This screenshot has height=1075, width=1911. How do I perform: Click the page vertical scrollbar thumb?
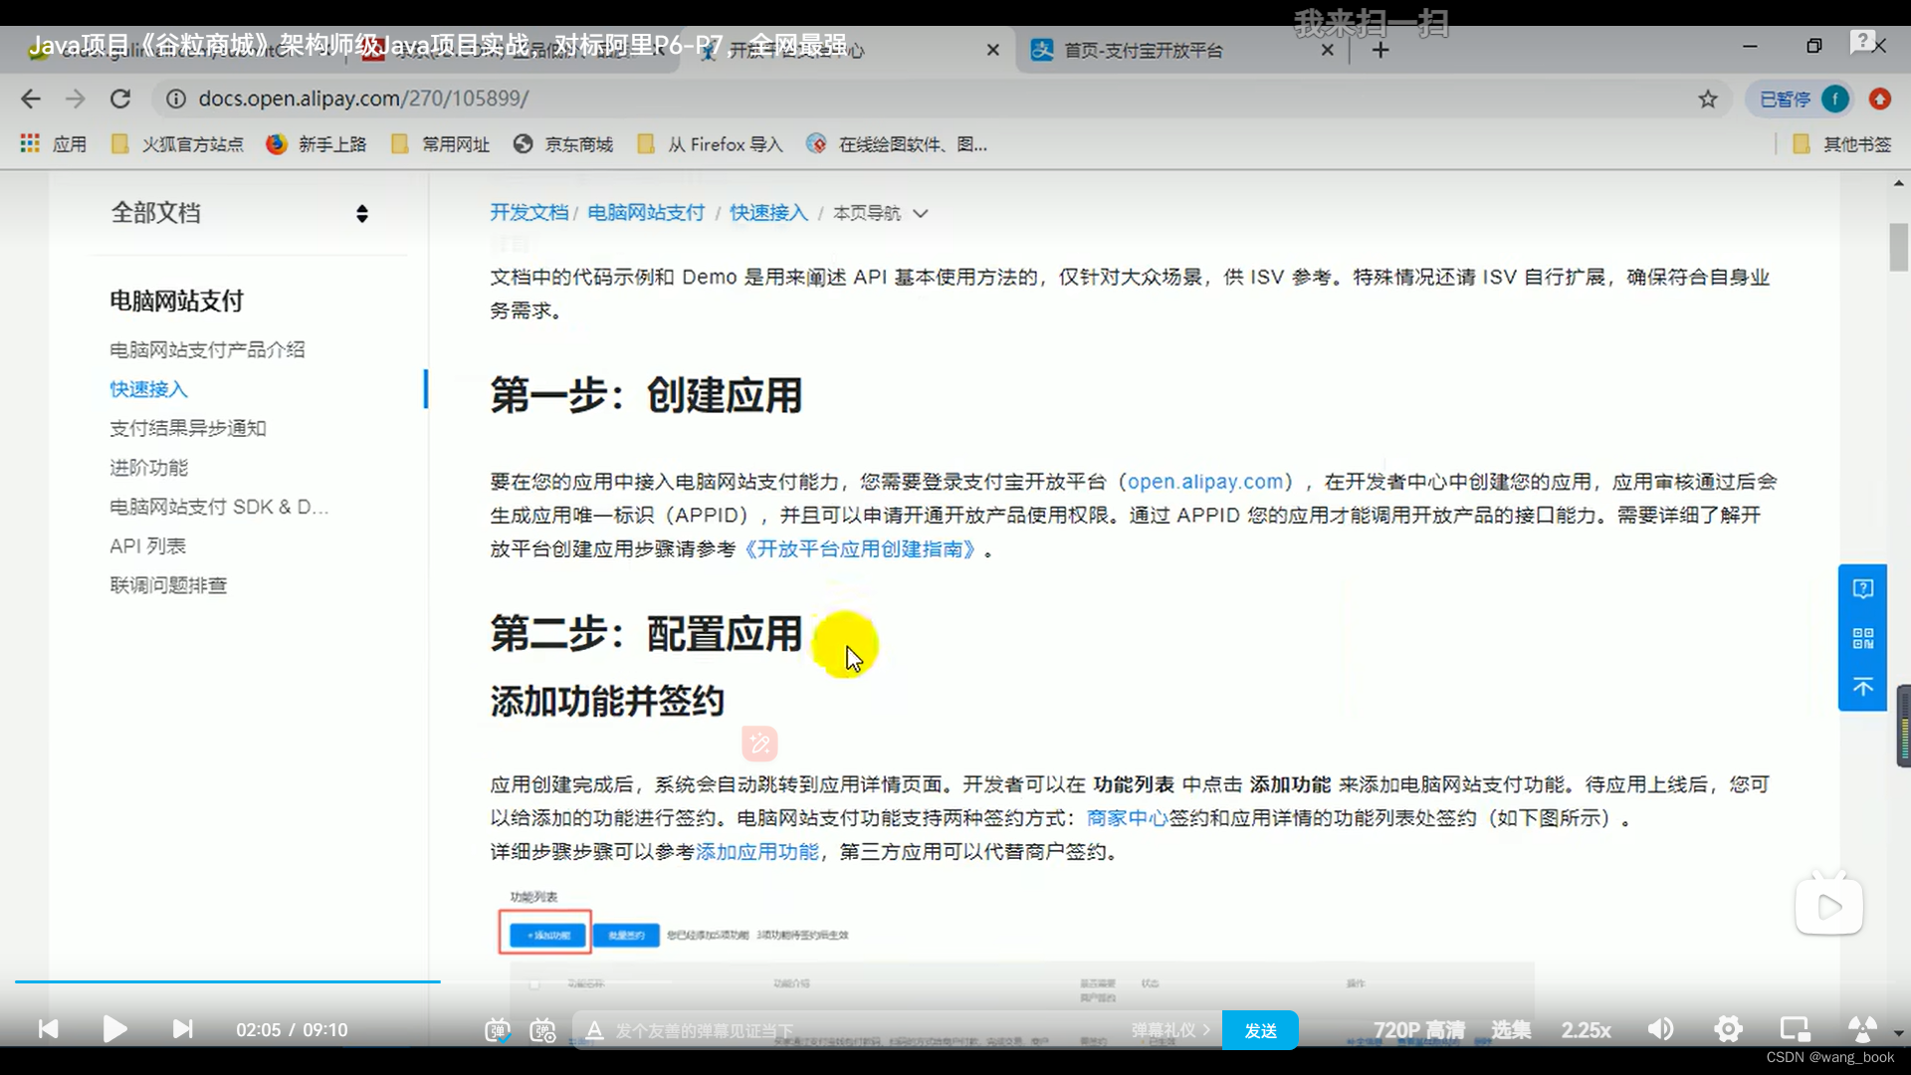[x=1899, y=247]
